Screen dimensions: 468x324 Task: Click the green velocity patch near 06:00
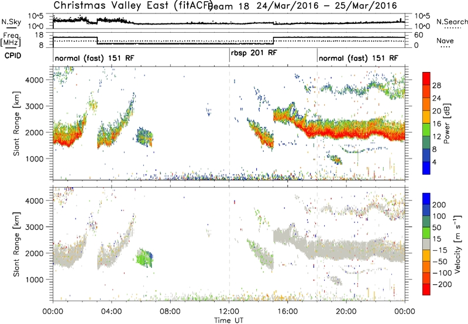(x=144, y=258)
